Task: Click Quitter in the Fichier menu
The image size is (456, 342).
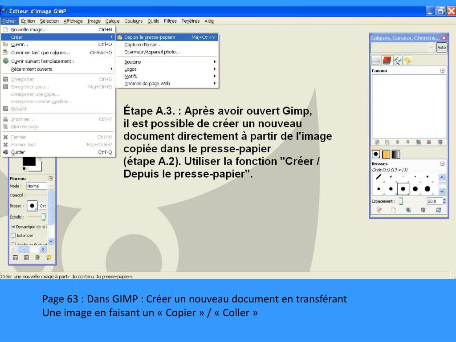Action: pos(57,152)
